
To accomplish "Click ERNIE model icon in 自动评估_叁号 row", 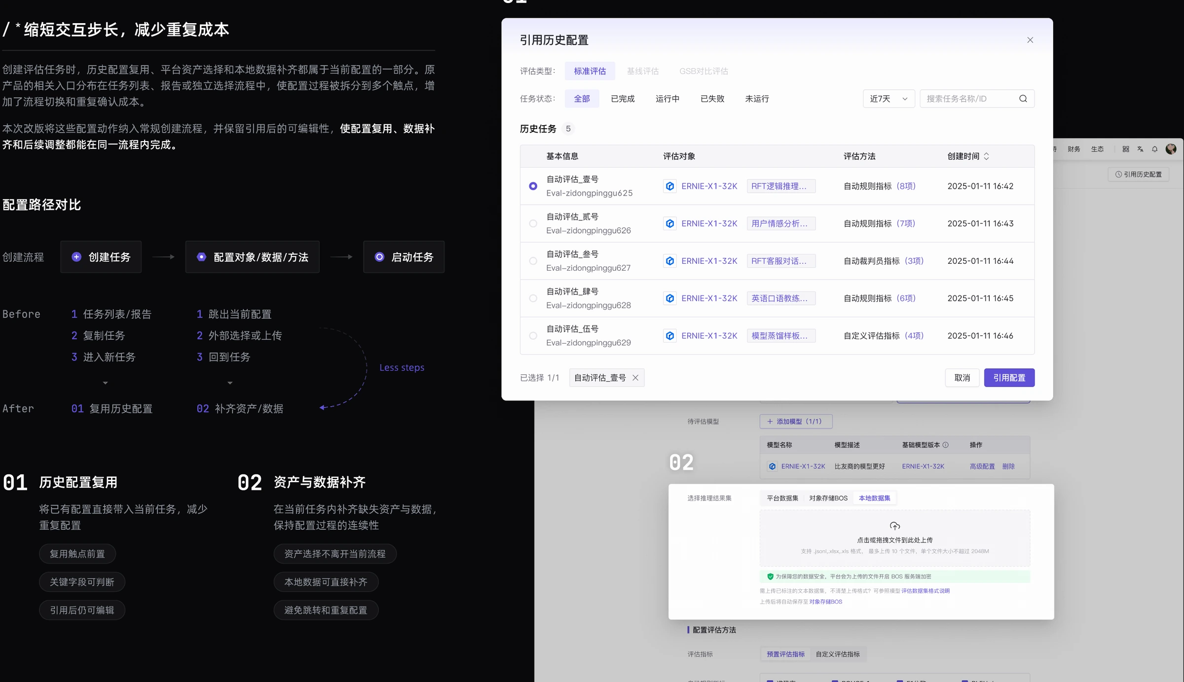I will (x=670, y=261).
